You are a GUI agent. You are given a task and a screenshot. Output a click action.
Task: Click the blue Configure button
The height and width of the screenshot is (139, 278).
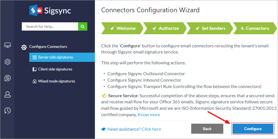pos(253,129)
